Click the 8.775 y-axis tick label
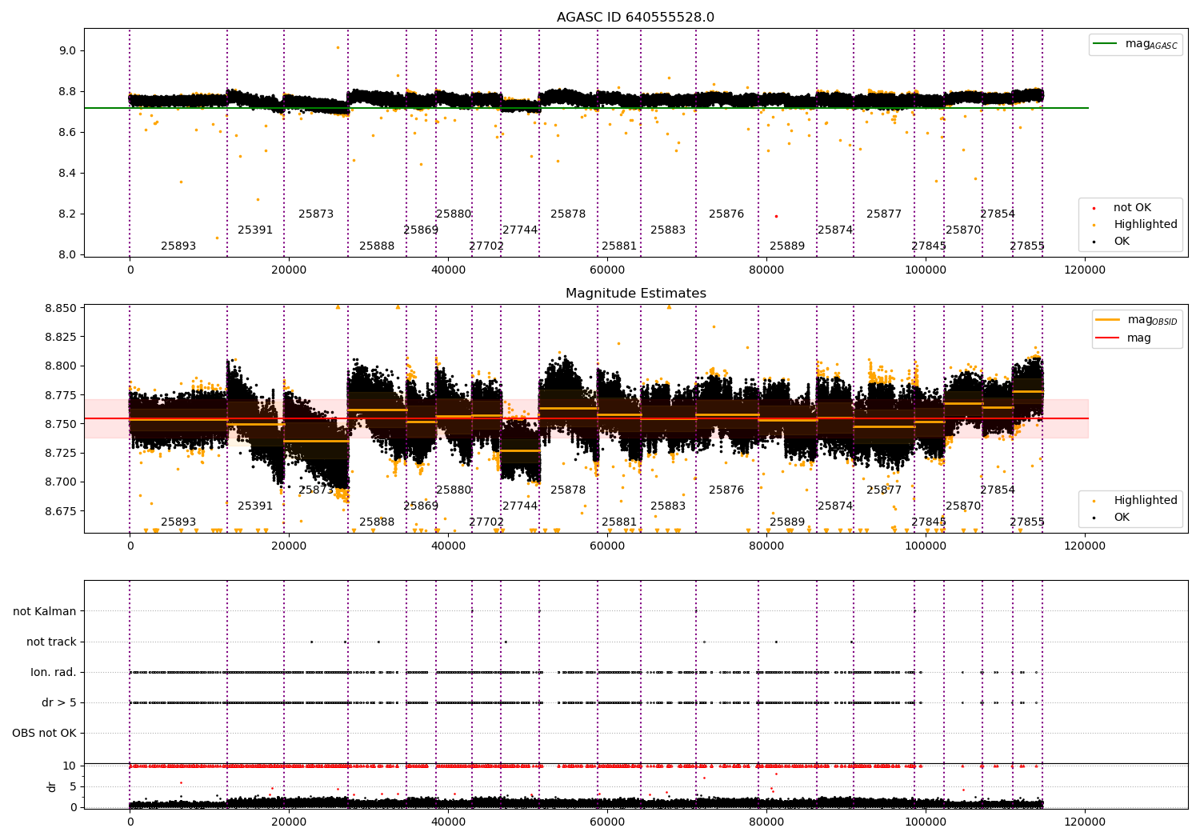 pos(61,396)
